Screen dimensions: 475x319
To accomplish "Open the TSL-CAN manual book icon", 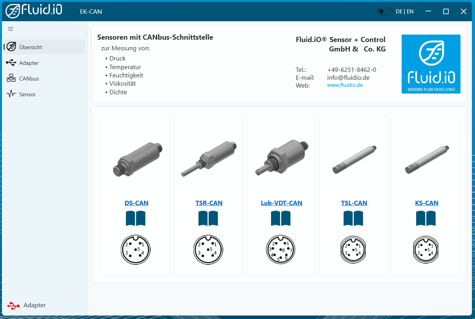I will pos(353,218).
